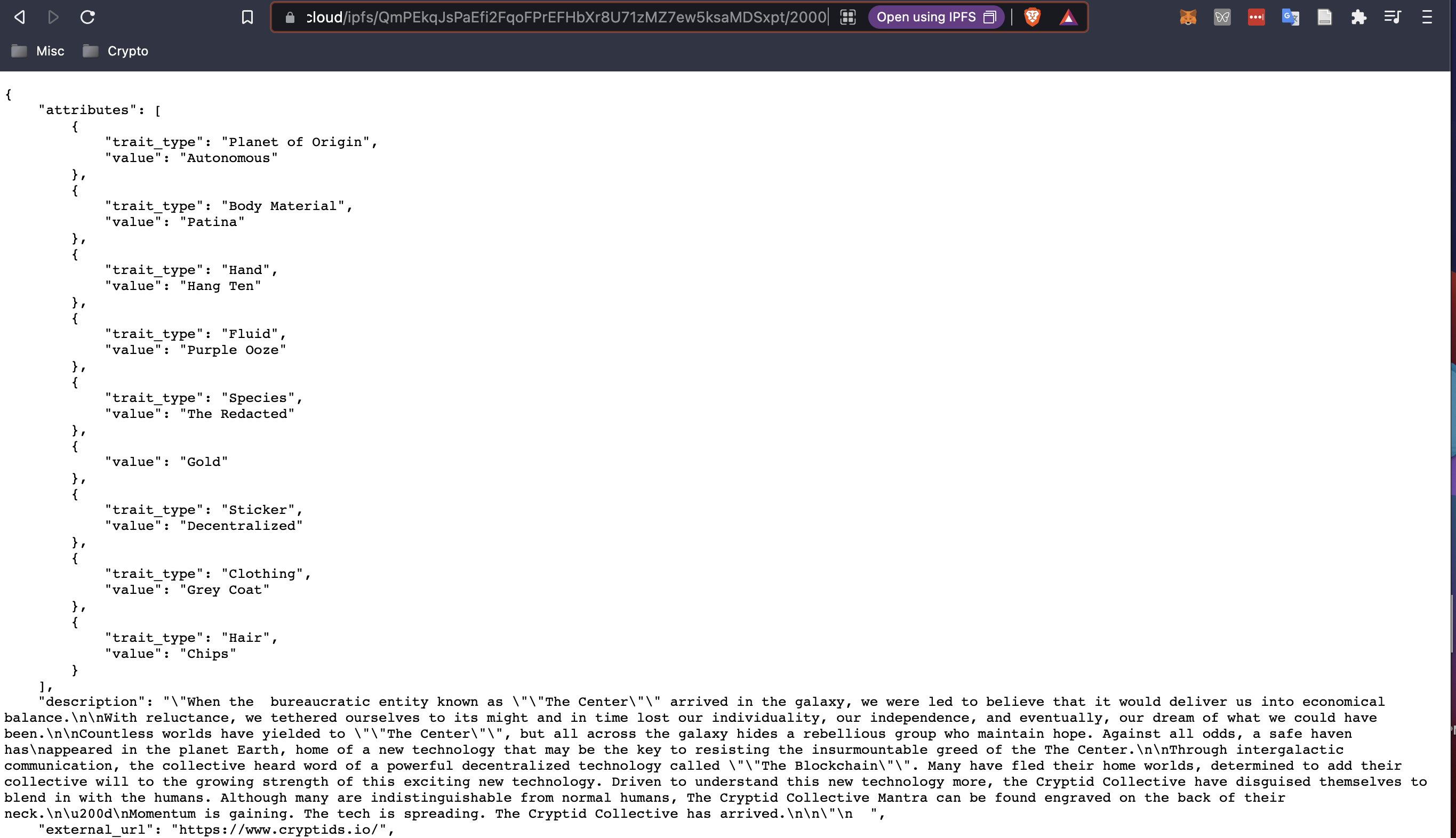Expand the Misc bookmarks folder

click(x=38, y=51)
